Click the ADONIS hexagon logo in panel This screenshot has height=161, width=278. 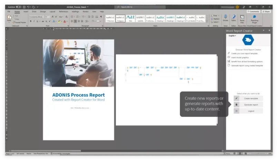(x=248, y=40)
